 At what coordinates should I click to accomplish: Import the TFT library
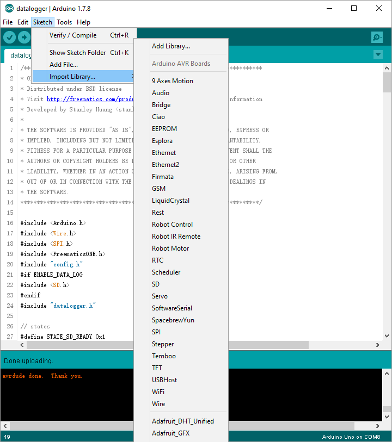pyautogui.click(x=181, y=368)
